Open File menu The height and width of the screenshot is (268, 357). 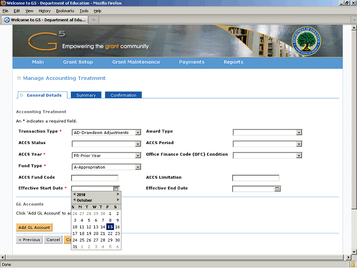[x=5, y=11]
